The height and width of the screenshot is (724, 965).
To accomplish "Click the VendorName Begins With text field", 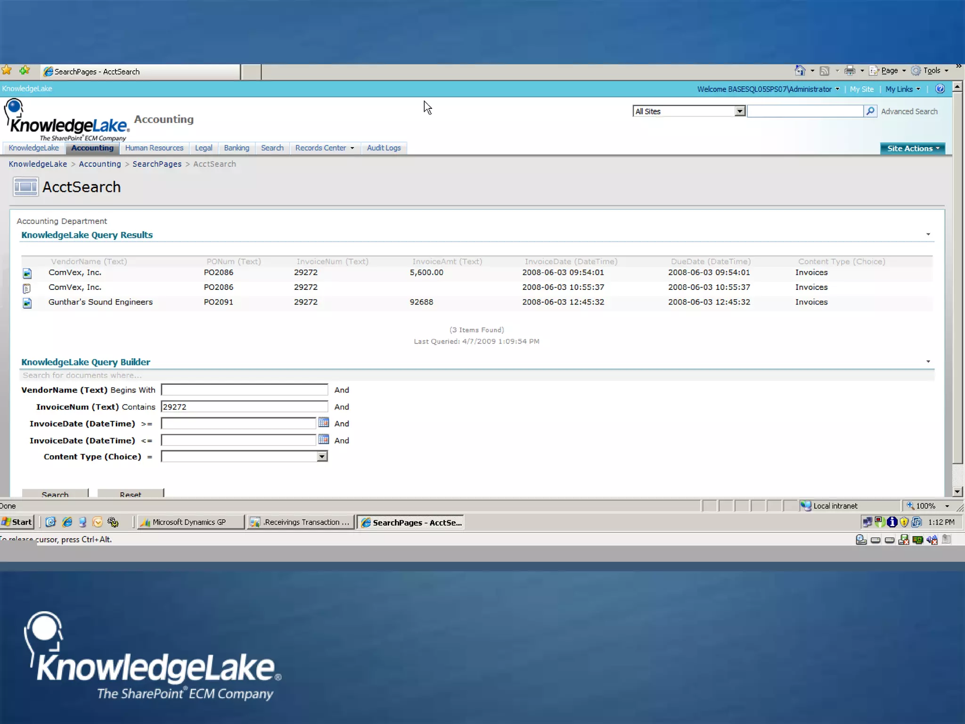I will point(244,390).
